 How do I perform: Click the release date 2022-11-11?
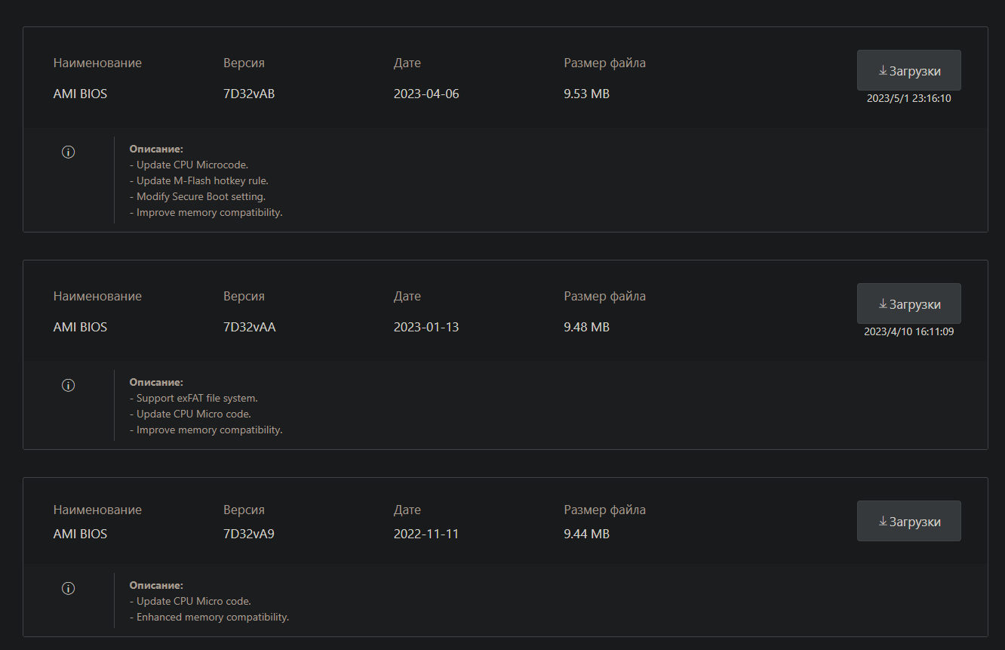[x=426, y=534]
